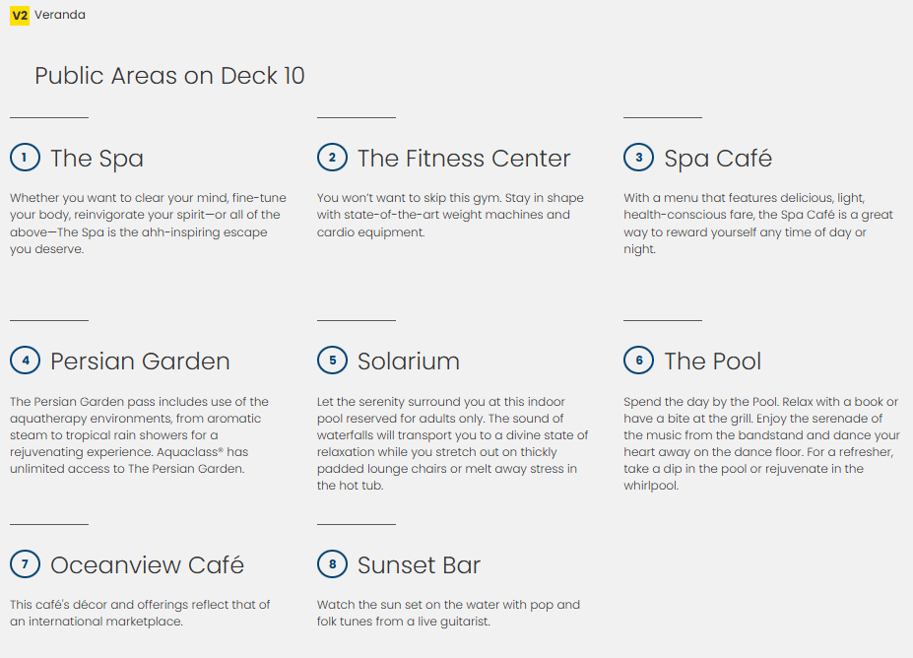The height and width of the screenshot is (658, 913).
Task: Click Public Areas on Deck 10 title
Action: (x=169, y=76)
